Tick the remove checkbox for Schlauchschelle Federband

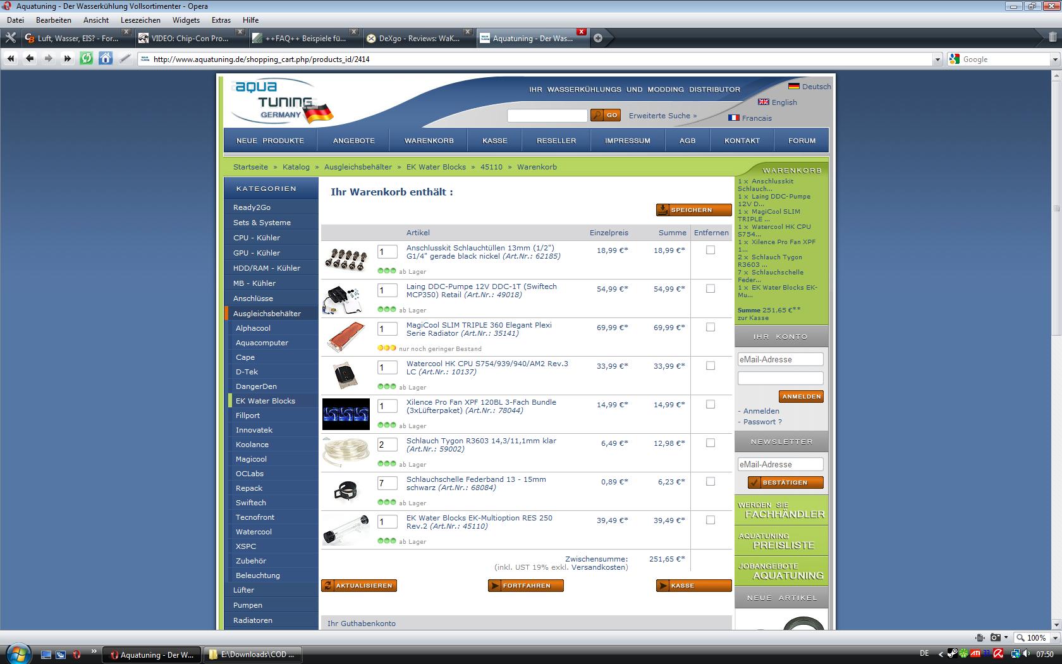click(711, 481)
